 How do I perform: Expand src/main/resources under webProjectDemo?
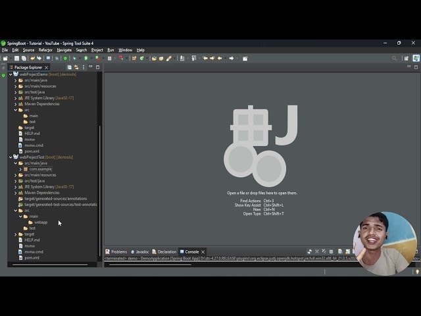coord(15,86)
